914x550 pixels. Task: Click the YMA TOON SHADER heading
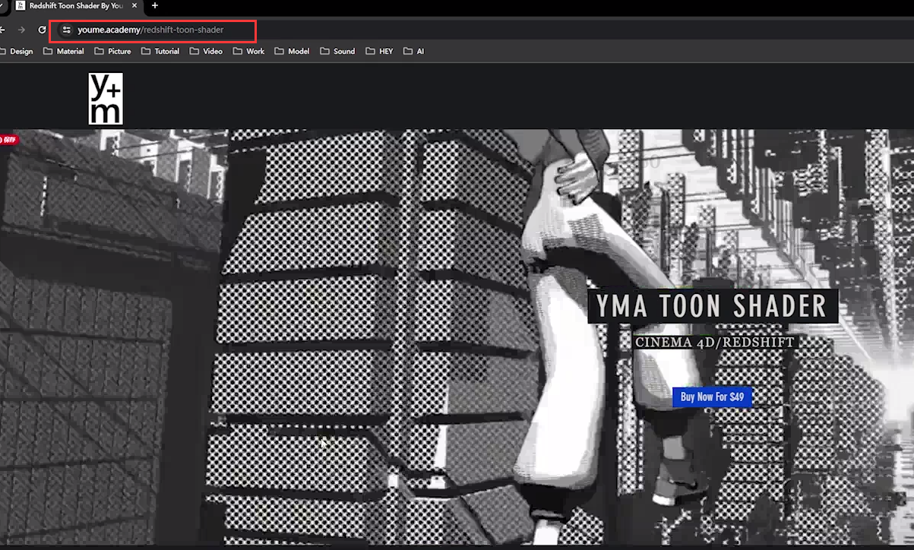click(x=712, y=306)
